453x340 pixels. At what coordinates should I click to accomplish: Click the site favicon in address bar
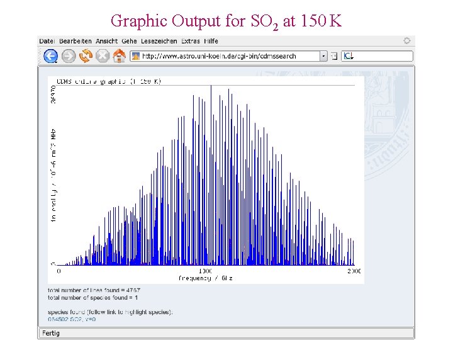click(x=136, y=56)
